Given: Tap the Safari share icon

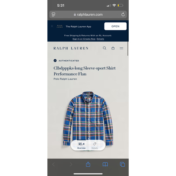Looking at the screenshot, I should [x=88, y=164].
